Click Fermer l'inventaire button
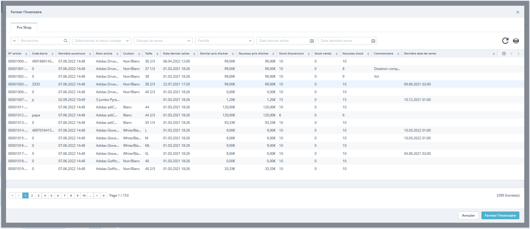This screenshot has width=530, height=229. tap(500, 216)
